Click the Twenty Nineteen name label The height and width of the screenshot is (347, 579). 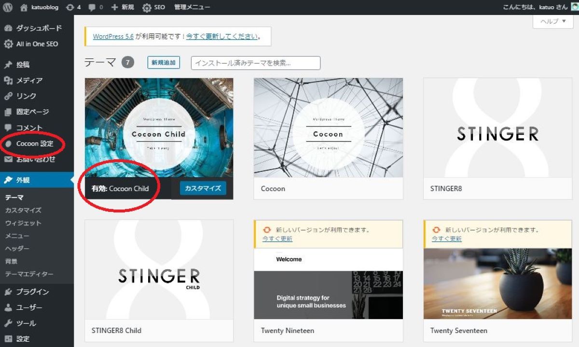click(288, 331)
